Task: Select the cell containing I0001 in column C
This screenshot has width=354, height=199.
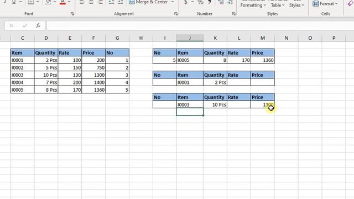Action: pos(22,60)
